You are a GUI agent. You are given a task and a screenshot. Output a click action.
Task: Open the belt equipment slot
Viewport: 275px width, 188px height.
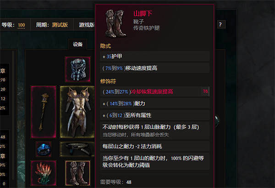click(x=77, y=149)
